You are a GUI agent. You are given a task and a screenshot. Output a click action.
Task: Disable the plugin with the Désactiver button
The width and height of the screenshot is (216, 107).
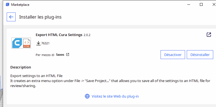click(173, 55)
